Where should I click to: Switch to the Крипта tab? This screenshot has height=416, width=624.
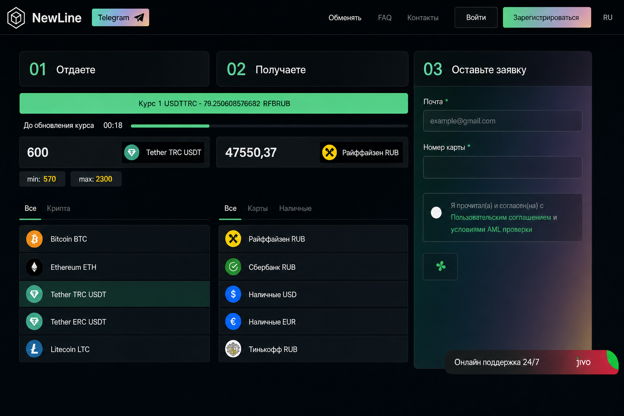[x=58, y=208]
